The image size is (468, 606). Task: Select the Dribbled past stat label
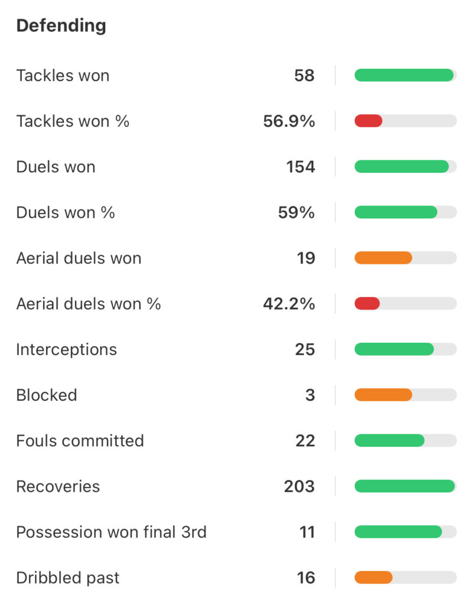click(67, 578)
